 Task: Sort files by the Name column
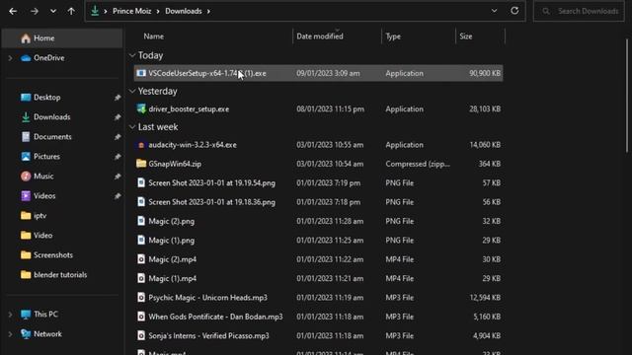pos(154,36)
